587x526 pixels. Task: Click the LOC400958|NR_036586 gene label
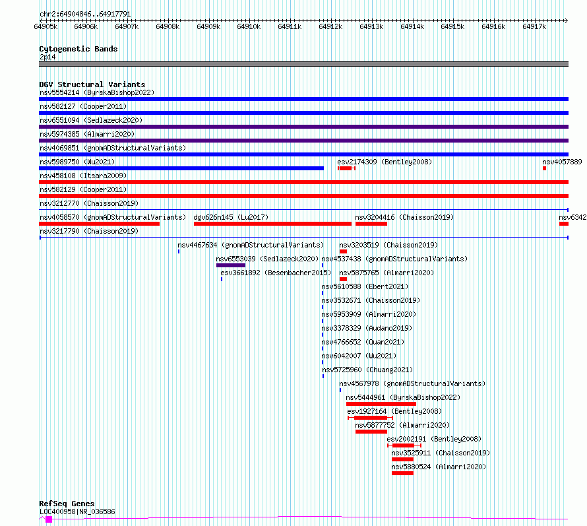pos(77,511)
